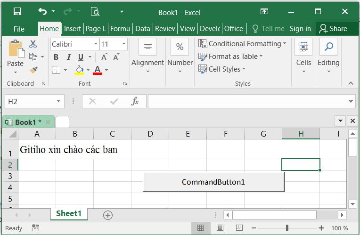Switch to Normal view

[200, 227]
